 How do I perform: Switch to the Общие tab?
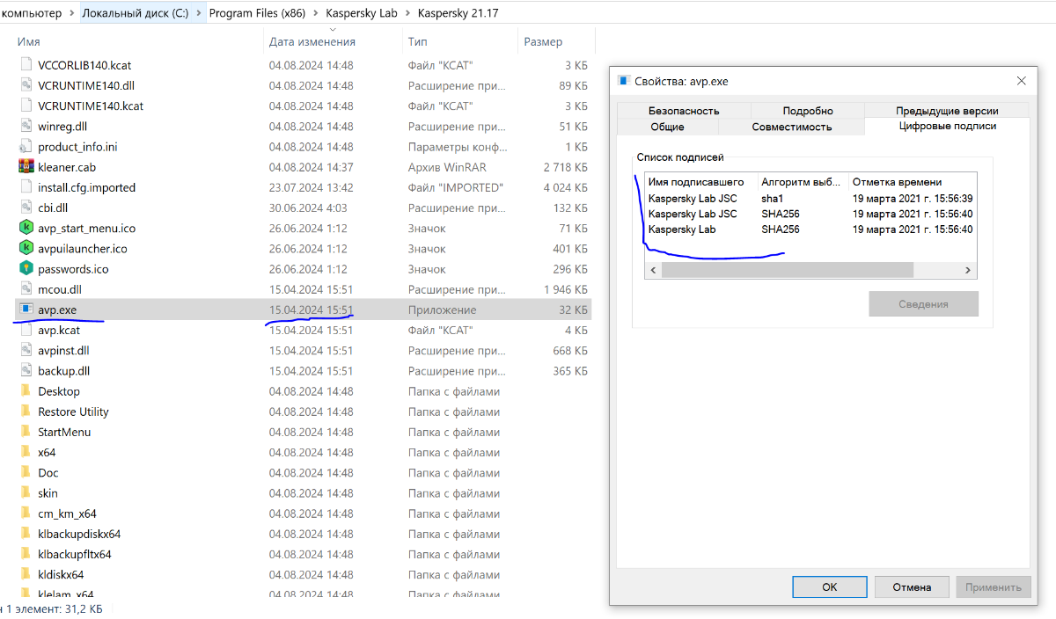tap(667, 127)
